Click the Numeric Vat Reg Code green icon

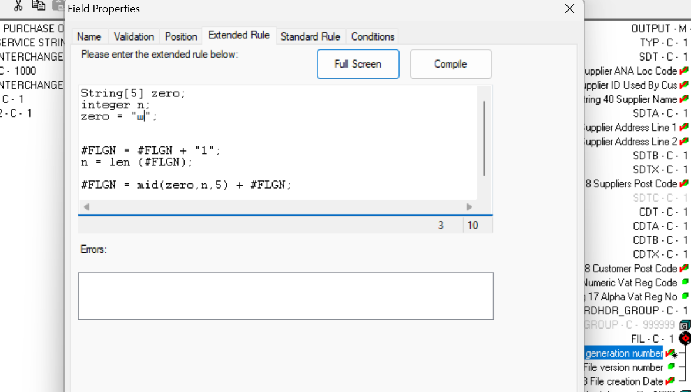point(685,282)
